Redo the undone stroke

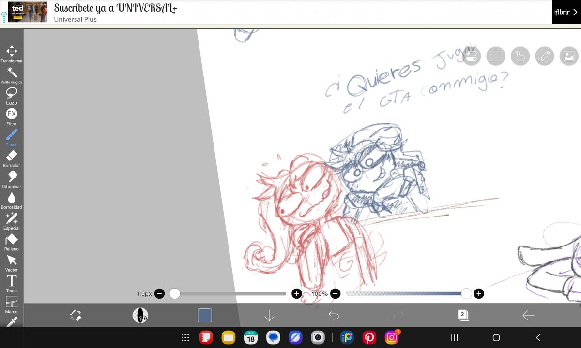(398, 316)
